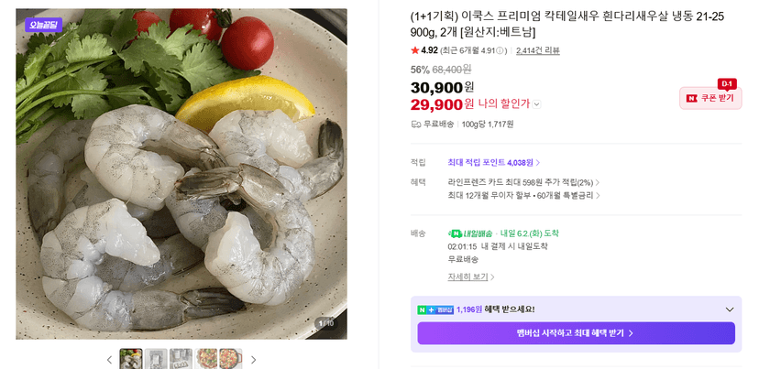The height and width of the screenshot is (369, 759).
Task: Get the coupon with 쿠폰 받기
Action: point(710,98)
